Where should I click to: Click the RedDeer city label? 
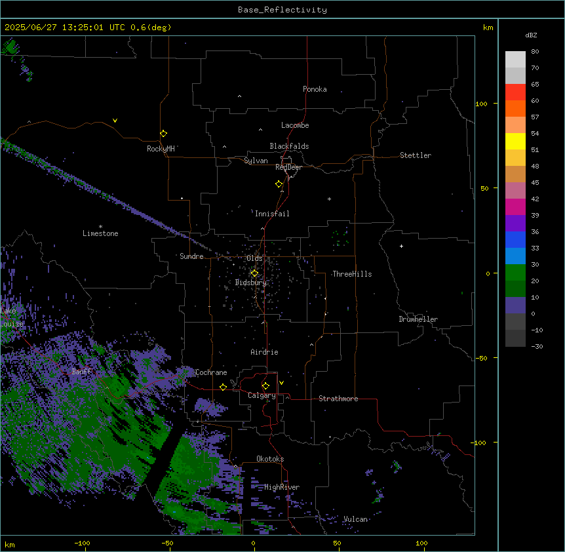coord(288,167)
